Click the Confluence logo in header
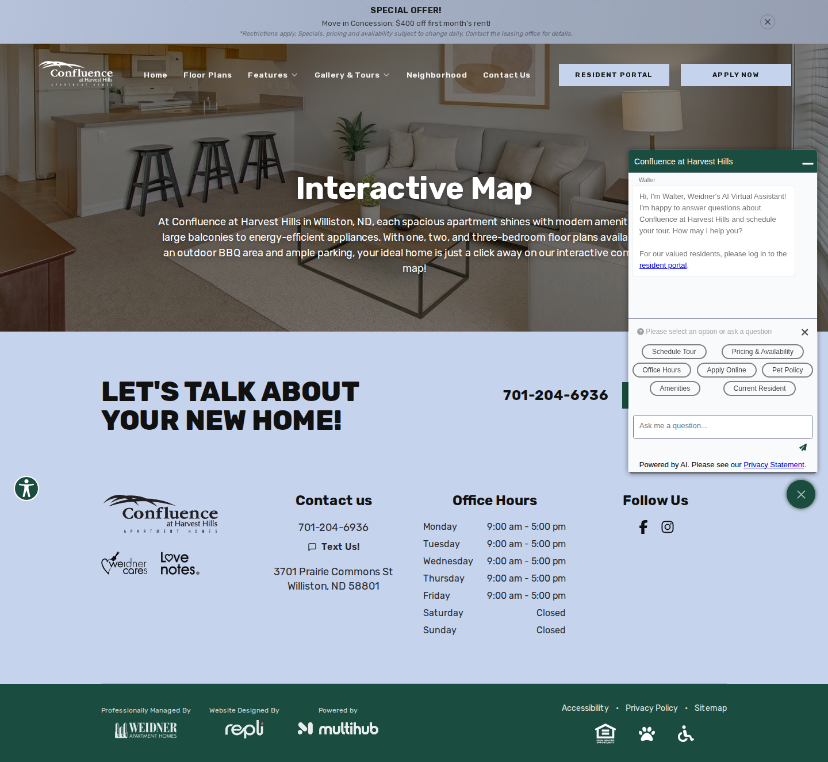Screen dimensions: 828x762 pyautogui.click(x=76, y=74)
